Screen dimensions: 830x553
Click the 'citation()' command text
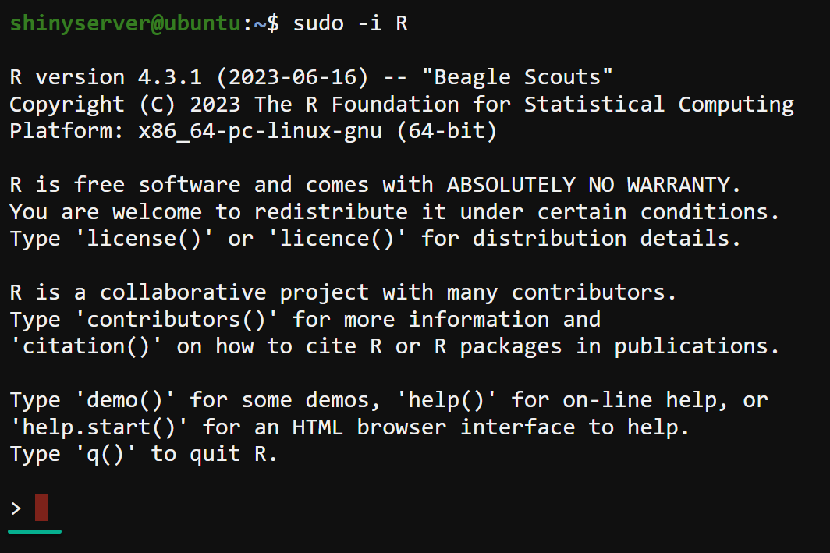(x=87, y=346)
